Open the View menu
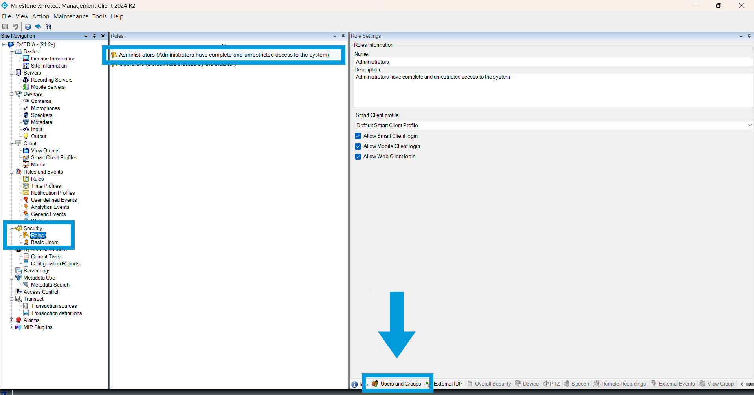 [22, 16]
